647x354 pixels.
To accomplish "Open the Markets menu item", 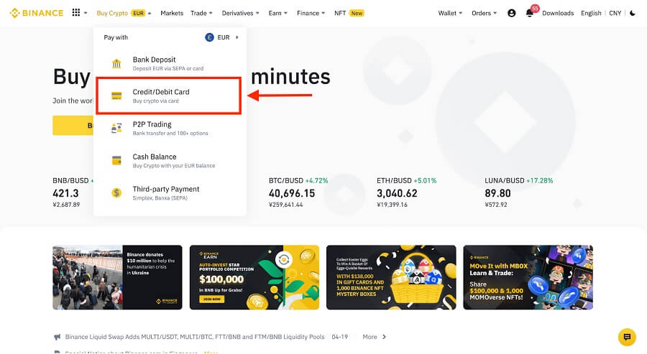I will tap(172, 13).
